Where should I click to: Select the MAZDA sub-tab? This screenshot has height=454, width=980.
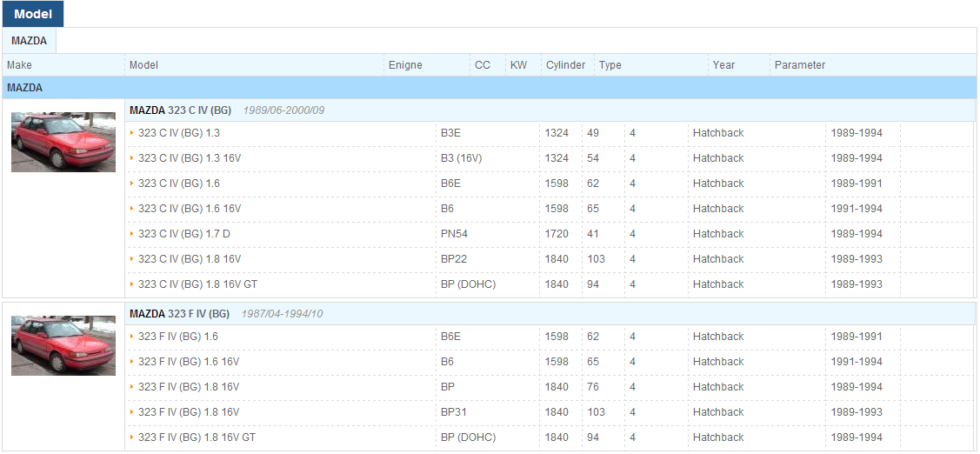[x=29, y=41]
